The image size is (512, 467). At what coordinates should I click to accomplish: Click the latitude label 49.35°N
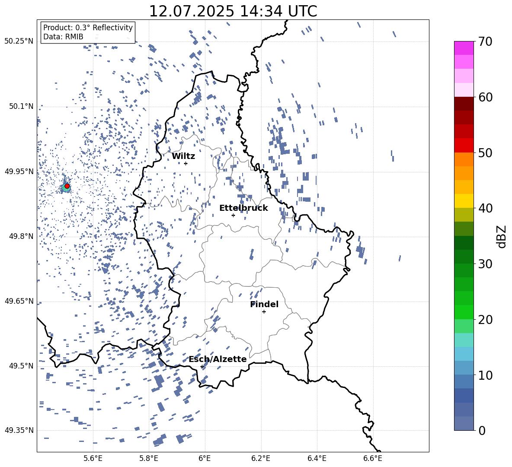(x=19, y=430)
